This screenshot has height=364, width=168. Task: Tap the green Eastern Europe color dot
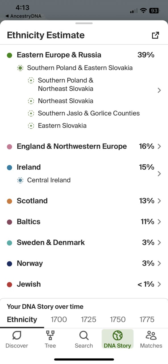pos(9,55)
